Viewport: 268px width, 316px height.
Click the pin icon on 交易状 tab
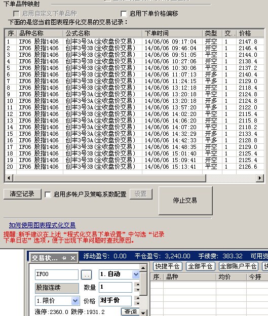pos(64,258)
